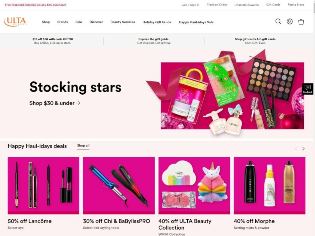Image resolution: width=315 pixels, height=236 pixels.
Task: Advance deals carousel with right arrow
Action: (303, 149)
